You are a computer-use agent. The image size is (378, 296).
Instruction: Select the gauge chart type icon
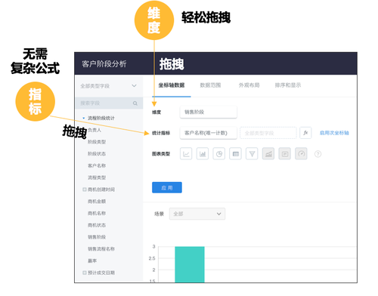click(301, 154)
